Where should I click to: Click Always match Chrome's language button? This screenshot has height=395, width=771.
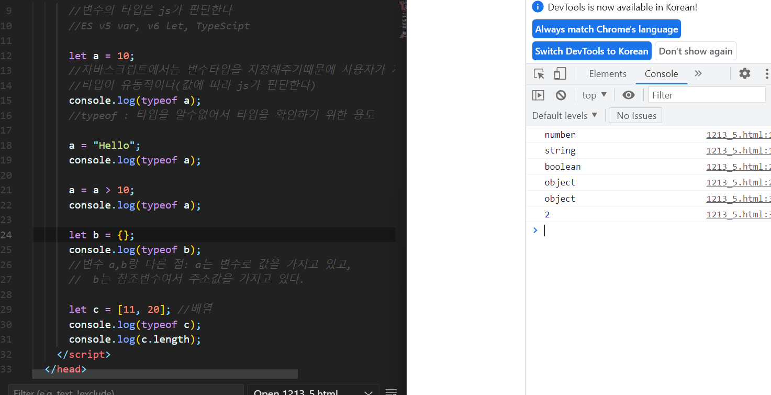point(607,29)
